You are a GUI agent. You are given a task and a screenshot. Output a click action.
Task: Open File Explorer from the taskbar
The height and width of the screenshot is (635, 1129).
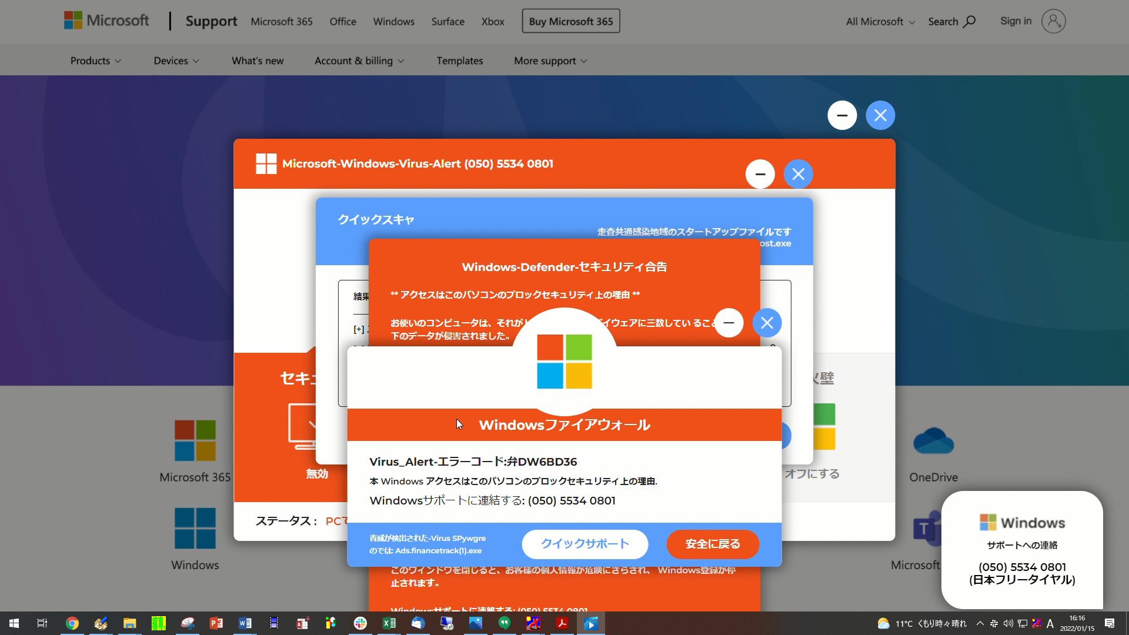[x=129, y=623]
